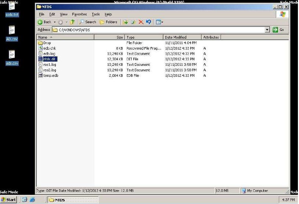This screenshot has width=299, height=204.
Task: Sort by the Name column header
Action: (65, 37)
